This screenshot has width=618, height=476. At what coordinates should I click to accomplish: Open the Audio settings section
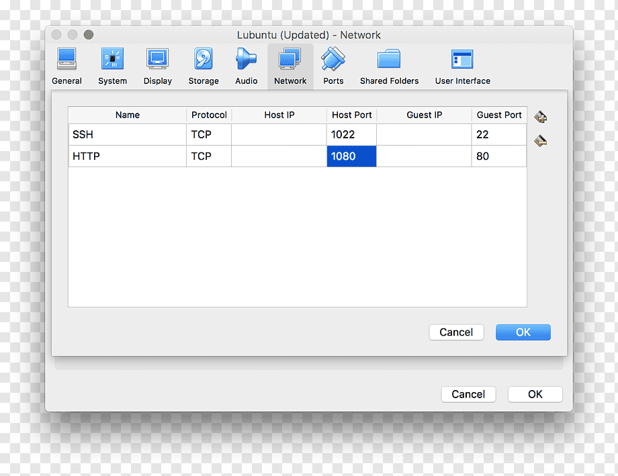coord(247,66)
